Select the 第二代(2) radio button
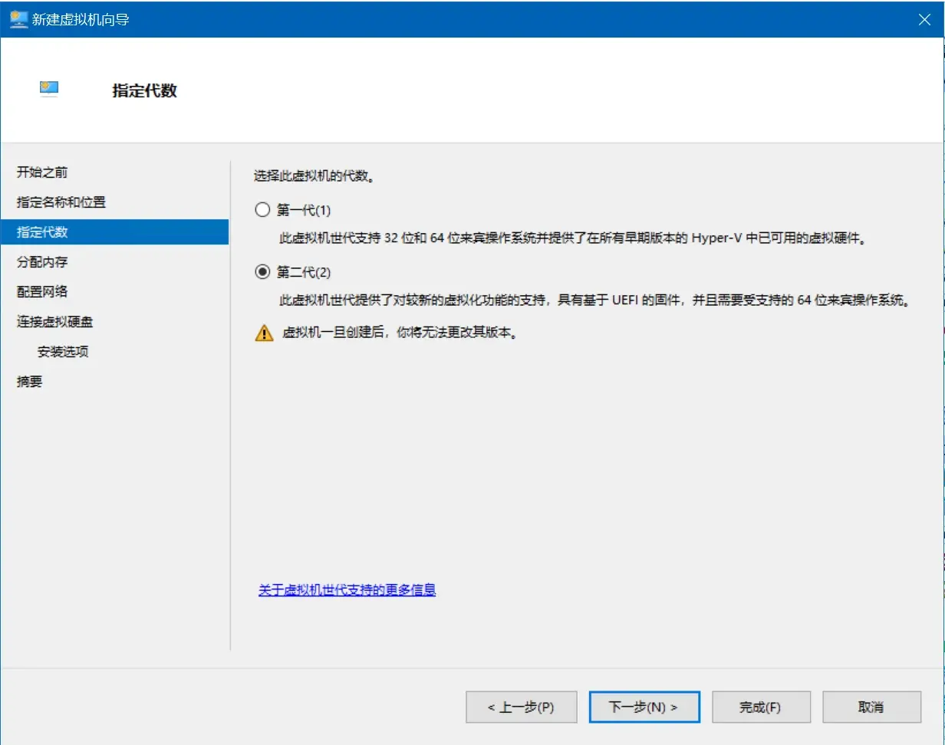945x745 pixels. click(263, 272)
